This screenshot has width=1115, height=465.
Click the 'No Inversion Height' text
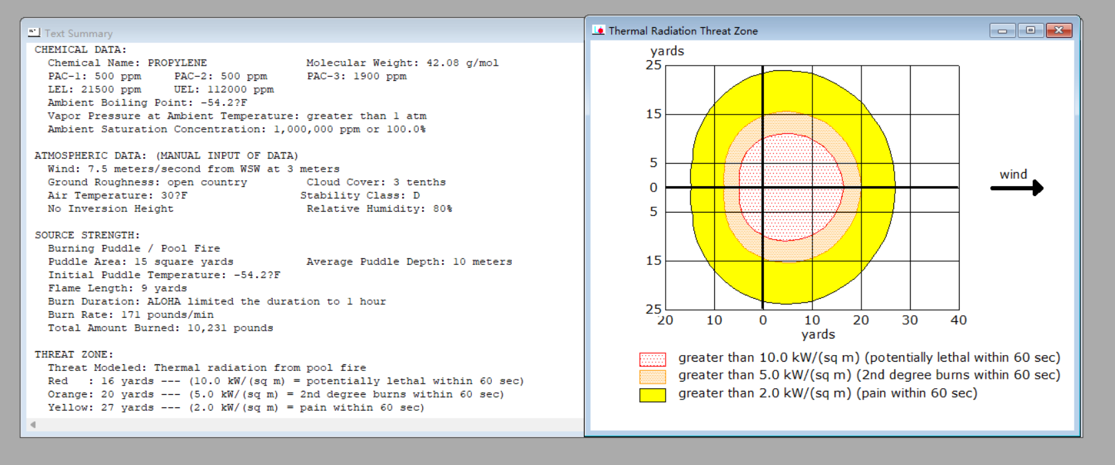[x=111, y=209]
